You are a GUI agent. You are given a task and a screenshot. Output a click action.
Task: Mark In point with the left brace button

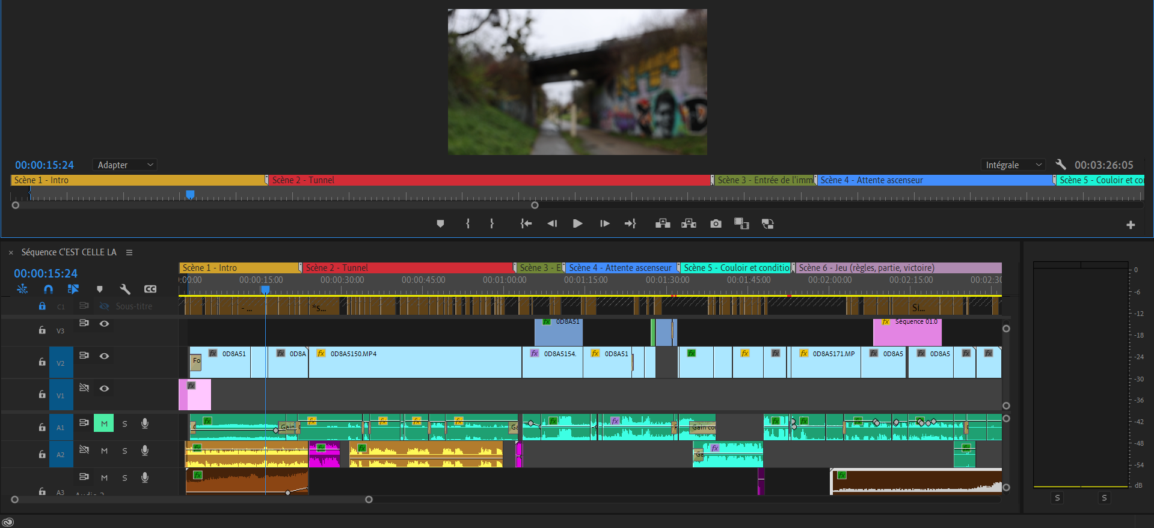click(x=468, y=223)
